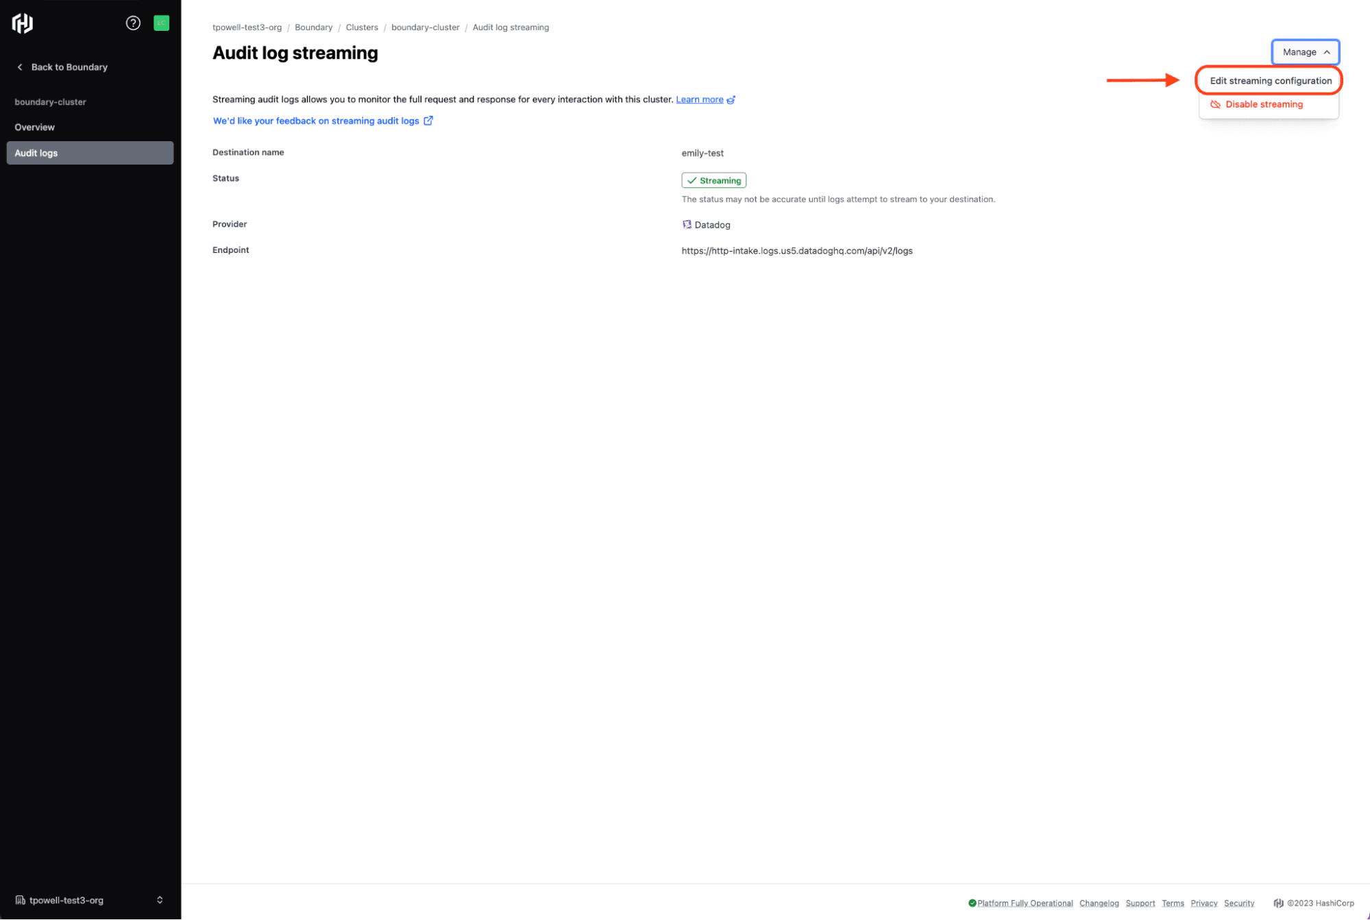This screenshot has width=1370, height=920.
Task: Click the emily-test destination name
Action: [702, 153]
